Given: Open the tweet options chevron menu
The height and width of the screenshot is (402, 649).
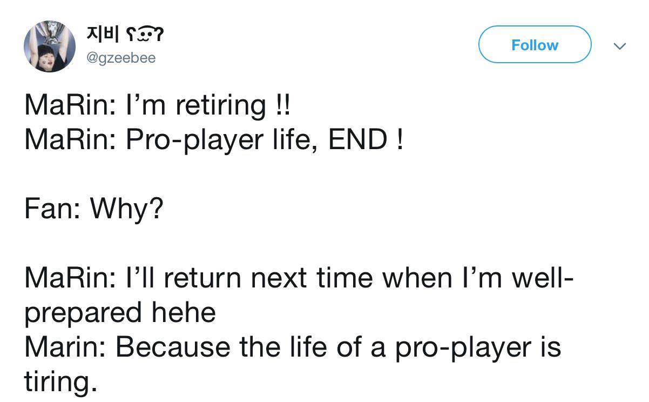Looking at the screenshot, I should click(x=620, y=46).
